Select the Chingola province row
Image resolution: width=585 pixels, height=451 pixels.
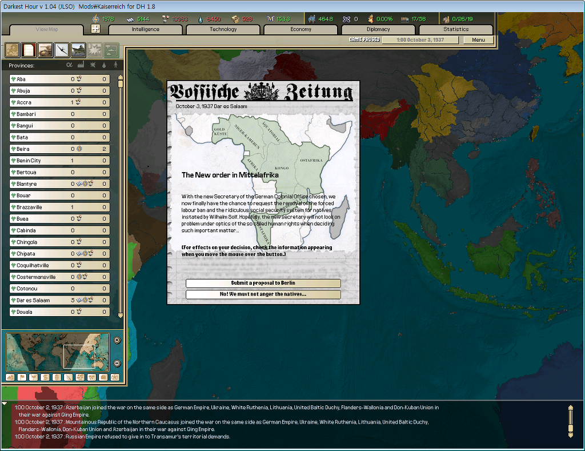pyautogui.click(x=59, y=242)
